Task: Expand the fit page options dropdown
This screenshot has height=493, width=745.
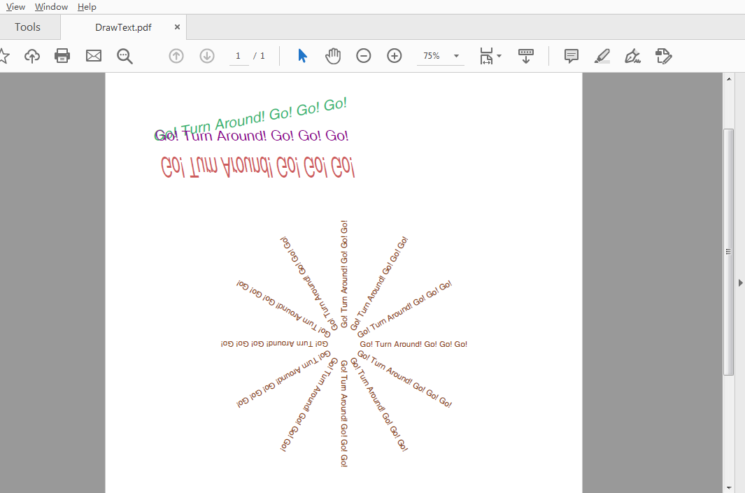Action: [x=499, y=56]
